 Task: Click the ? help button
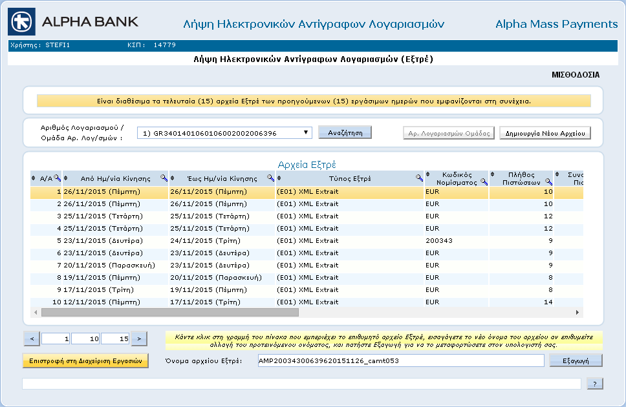coord(595,384)
